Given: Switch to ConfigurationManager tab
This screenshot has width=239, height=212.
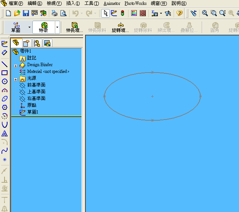Looking at the screenshot, I should (37, 43).
